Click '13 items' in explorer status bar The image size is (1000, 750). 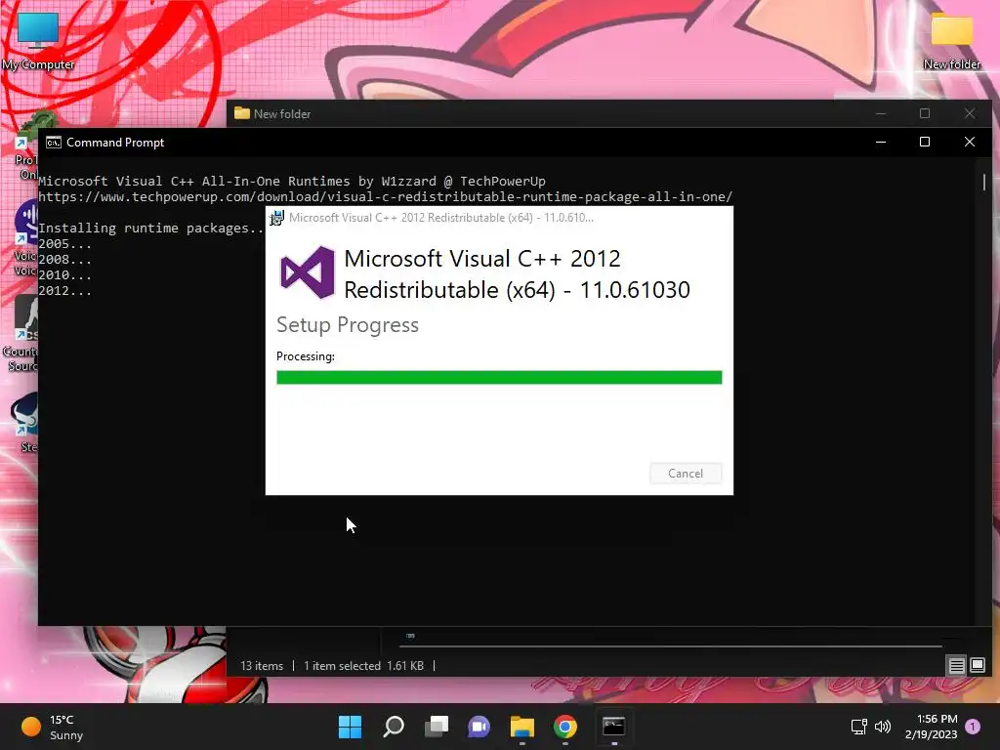(262, 666)
